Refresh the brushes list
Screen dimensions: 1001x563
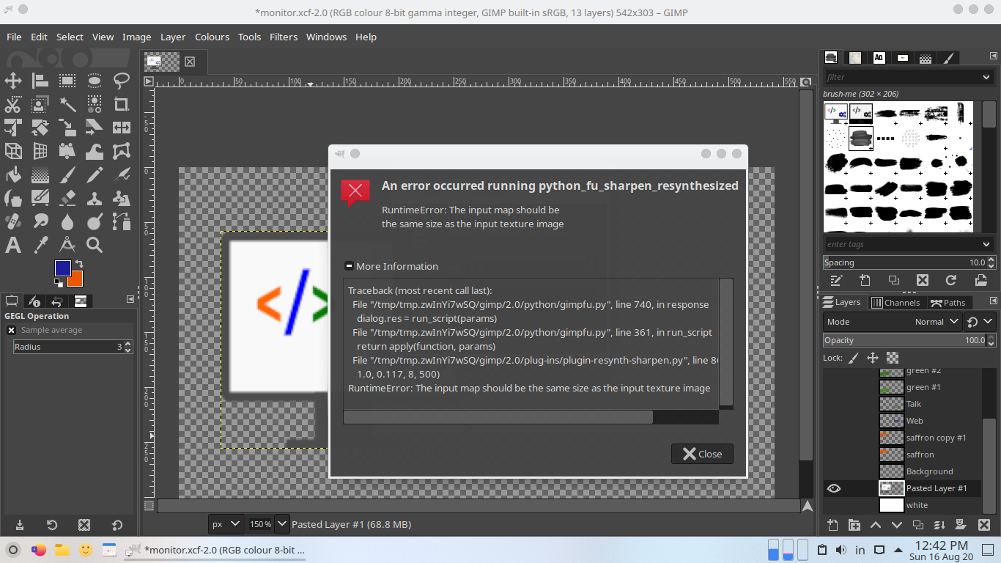[x=951, y=280]
